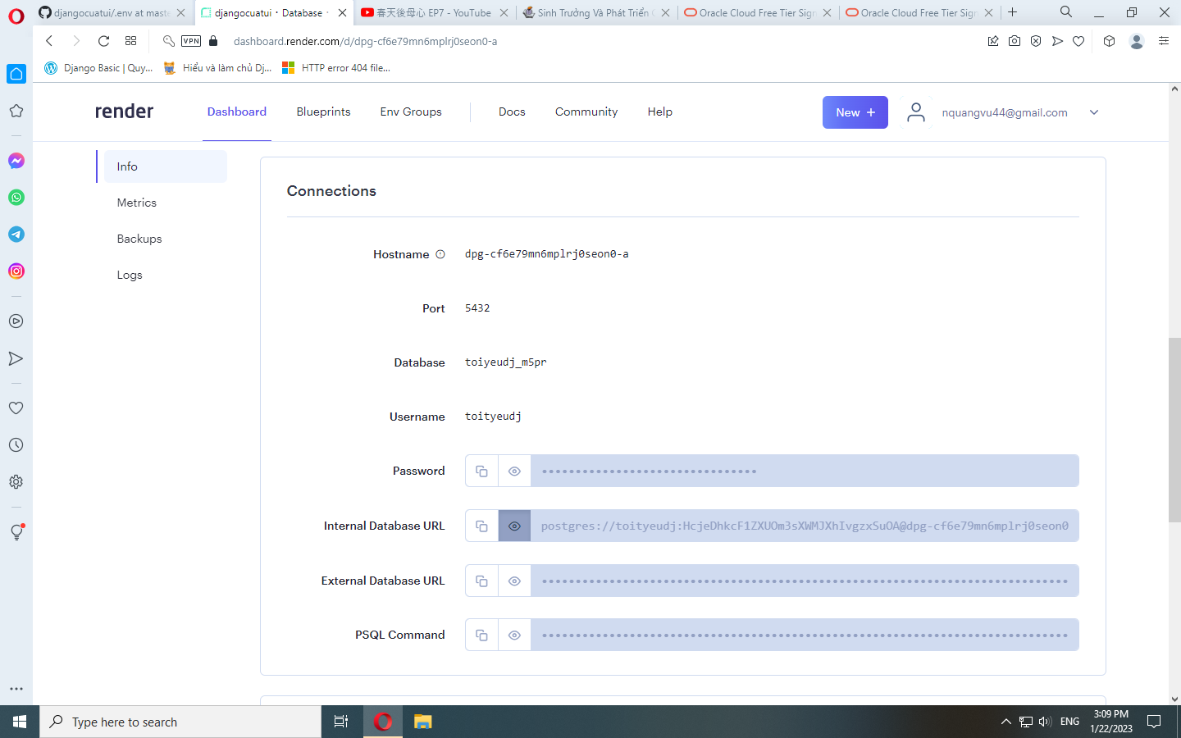Image resolution: width=1181 pixels, height=738 pixels.
Task: Open sidebar three-dots setup menu
Action: (x=16, y=689)
